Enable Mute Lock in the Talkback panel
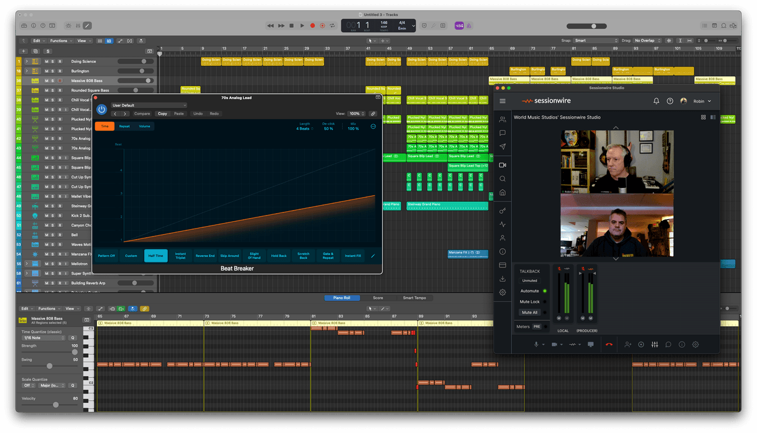The height and width of the screenshot is (433, 757). 530,301
